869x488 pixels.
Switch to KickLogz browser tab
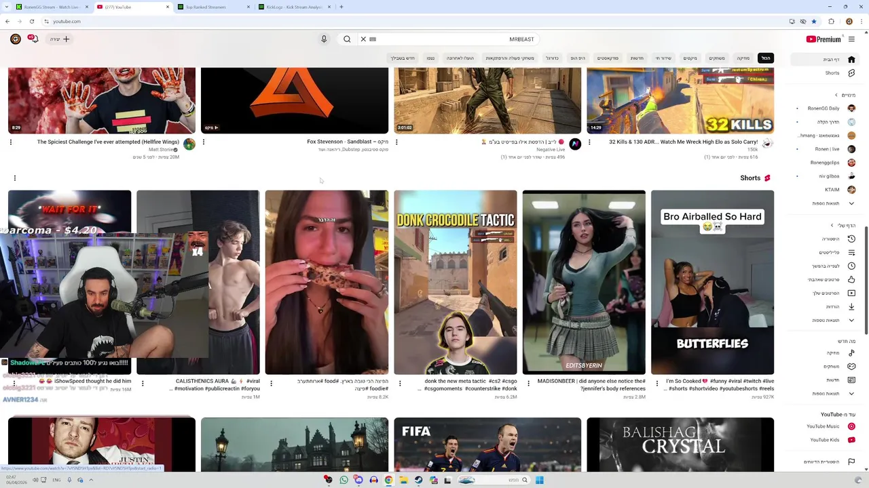tap(294, 7)
